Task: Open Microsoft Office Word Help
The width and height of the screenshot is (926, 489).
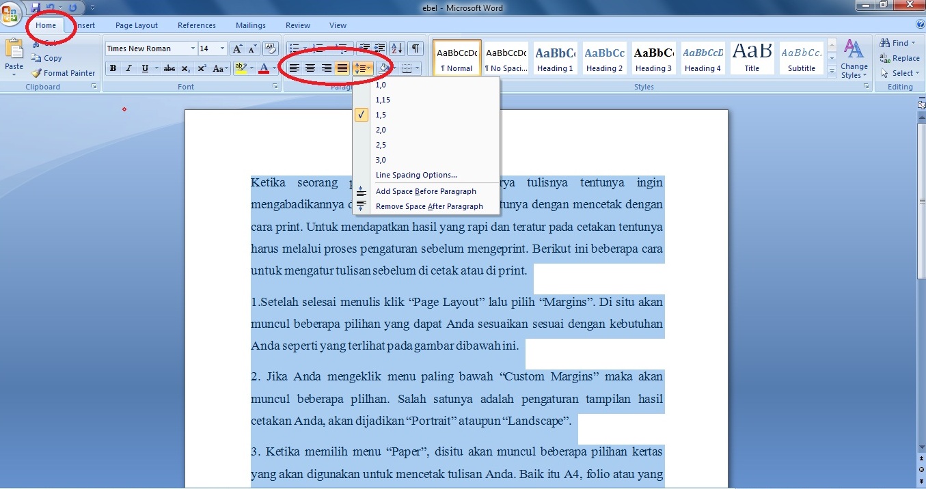Action: 920,25
